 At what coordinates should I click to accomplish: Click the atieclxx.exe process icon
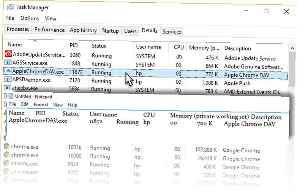7,88
